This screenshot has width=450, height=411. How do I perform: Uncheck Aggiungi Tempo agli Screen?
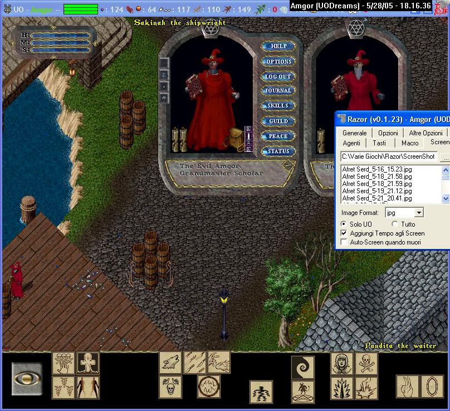tap(344, 233)
